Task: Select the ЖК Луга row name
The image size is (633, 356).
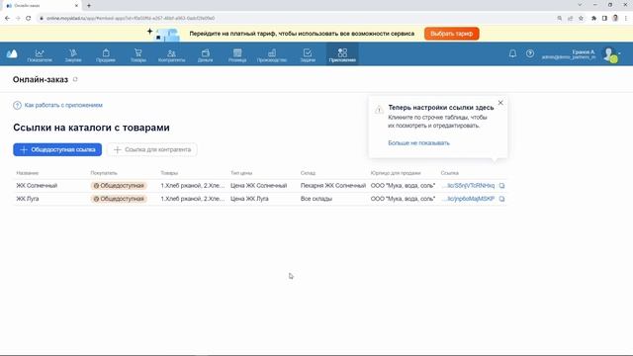Action: tap(28, 199)
